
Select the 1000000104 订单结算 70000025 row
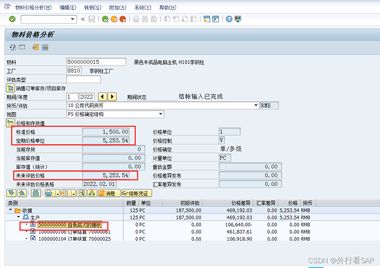point(74,239)
